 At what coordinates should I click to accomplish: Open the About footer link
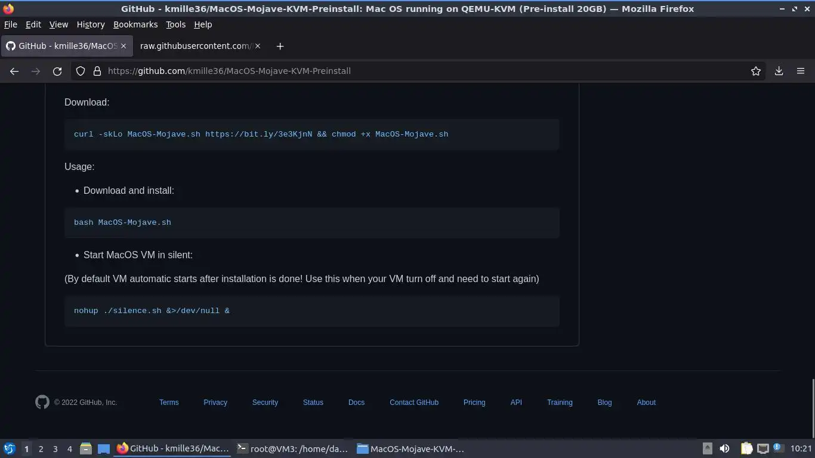pos(646,403)
